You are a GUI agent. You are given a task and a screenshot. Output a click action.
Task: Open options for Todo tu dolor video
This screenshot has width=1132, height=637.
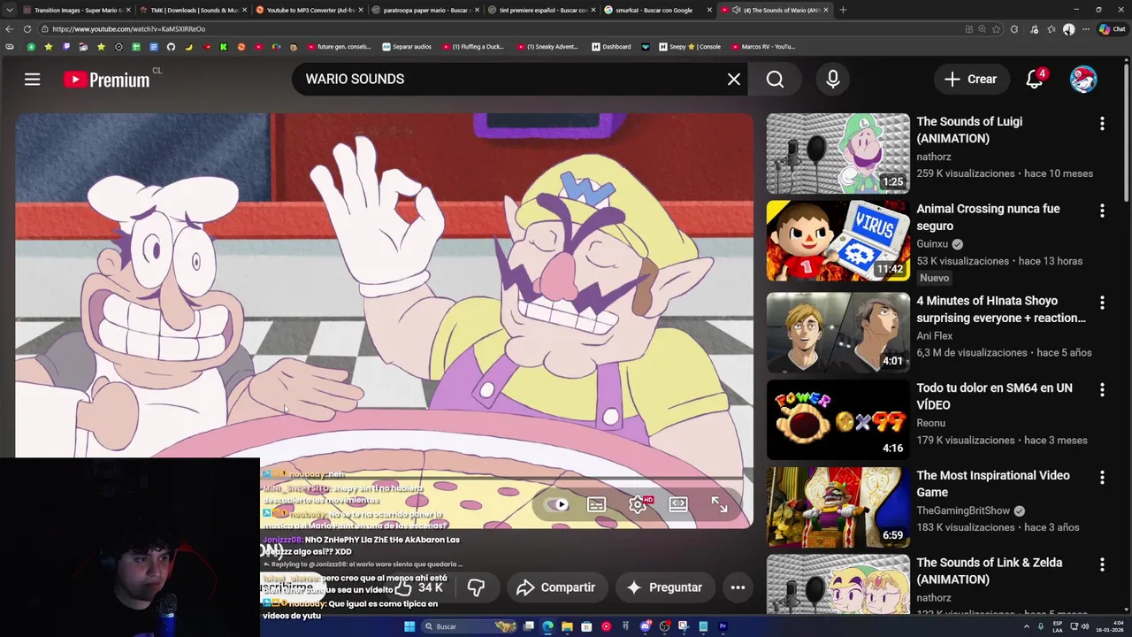click(1102, 390)
